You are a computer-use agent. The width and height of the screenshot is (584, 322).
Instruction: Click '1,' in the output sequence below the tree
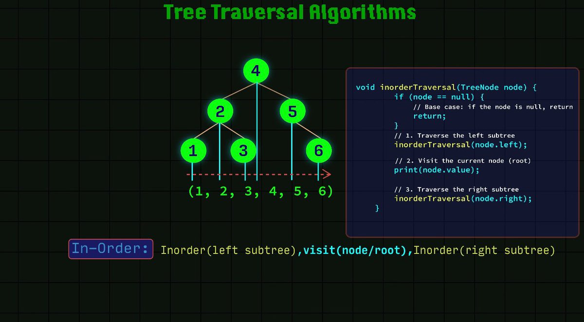pos(202,192)
